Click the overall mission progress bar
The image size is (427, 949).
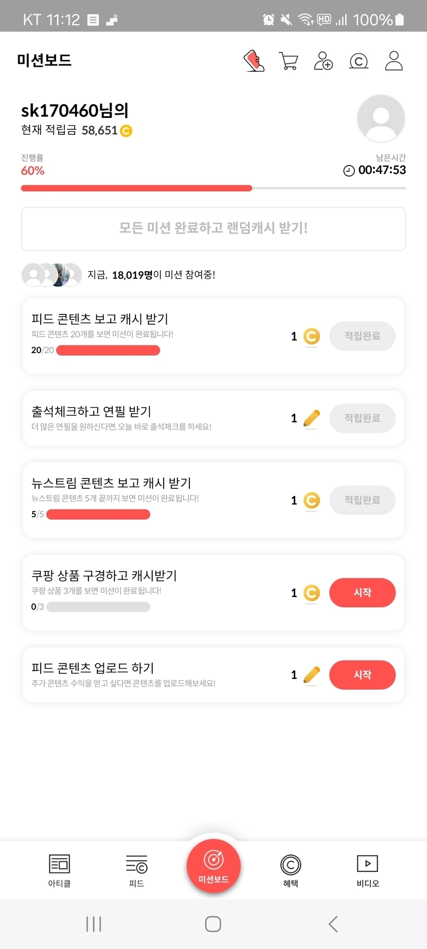(213, 188)
